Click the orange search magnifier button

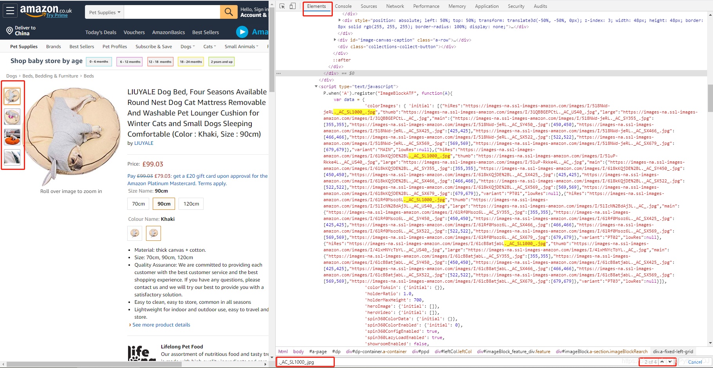[x=229, y=12]
